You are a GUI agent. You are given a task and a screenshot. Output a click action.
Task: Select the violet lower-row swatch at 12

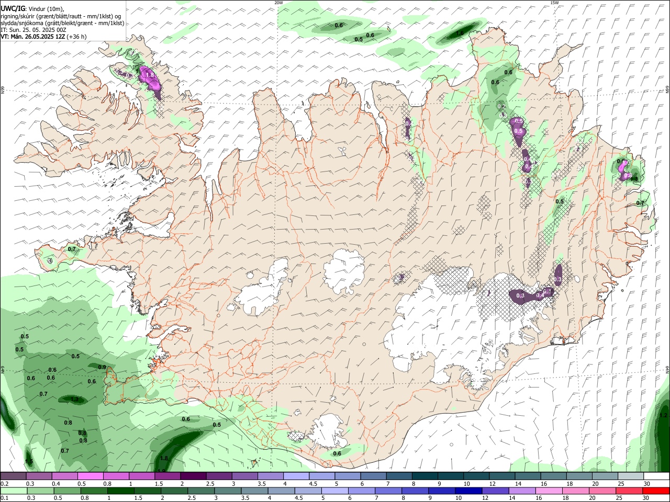494,490
